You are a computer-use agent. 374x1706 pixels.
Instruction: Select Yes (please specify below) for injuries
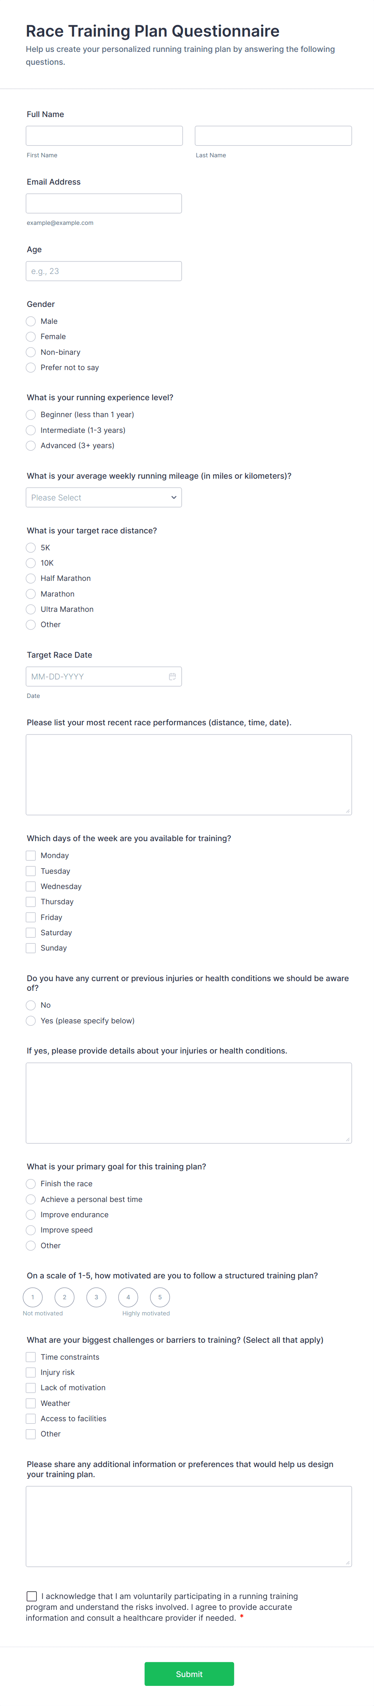[x=31, y=1021]
